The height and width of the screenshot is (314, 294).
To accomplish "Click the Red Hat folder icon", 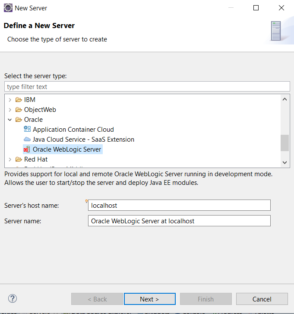I will click(x=19, y=159).
